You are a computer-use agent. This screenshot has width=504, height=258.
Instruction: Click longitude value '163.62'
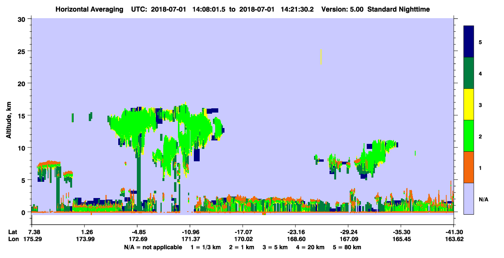click(454, 239)
